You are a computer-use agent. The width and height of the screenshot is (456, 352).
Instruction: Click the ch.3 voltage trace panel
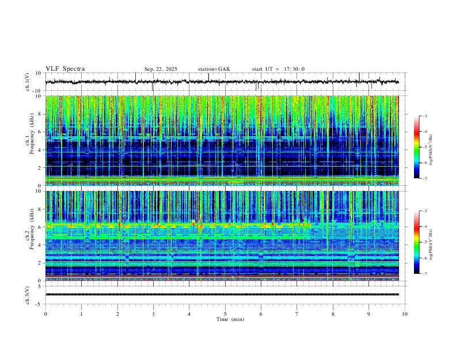tap(225, 295)
